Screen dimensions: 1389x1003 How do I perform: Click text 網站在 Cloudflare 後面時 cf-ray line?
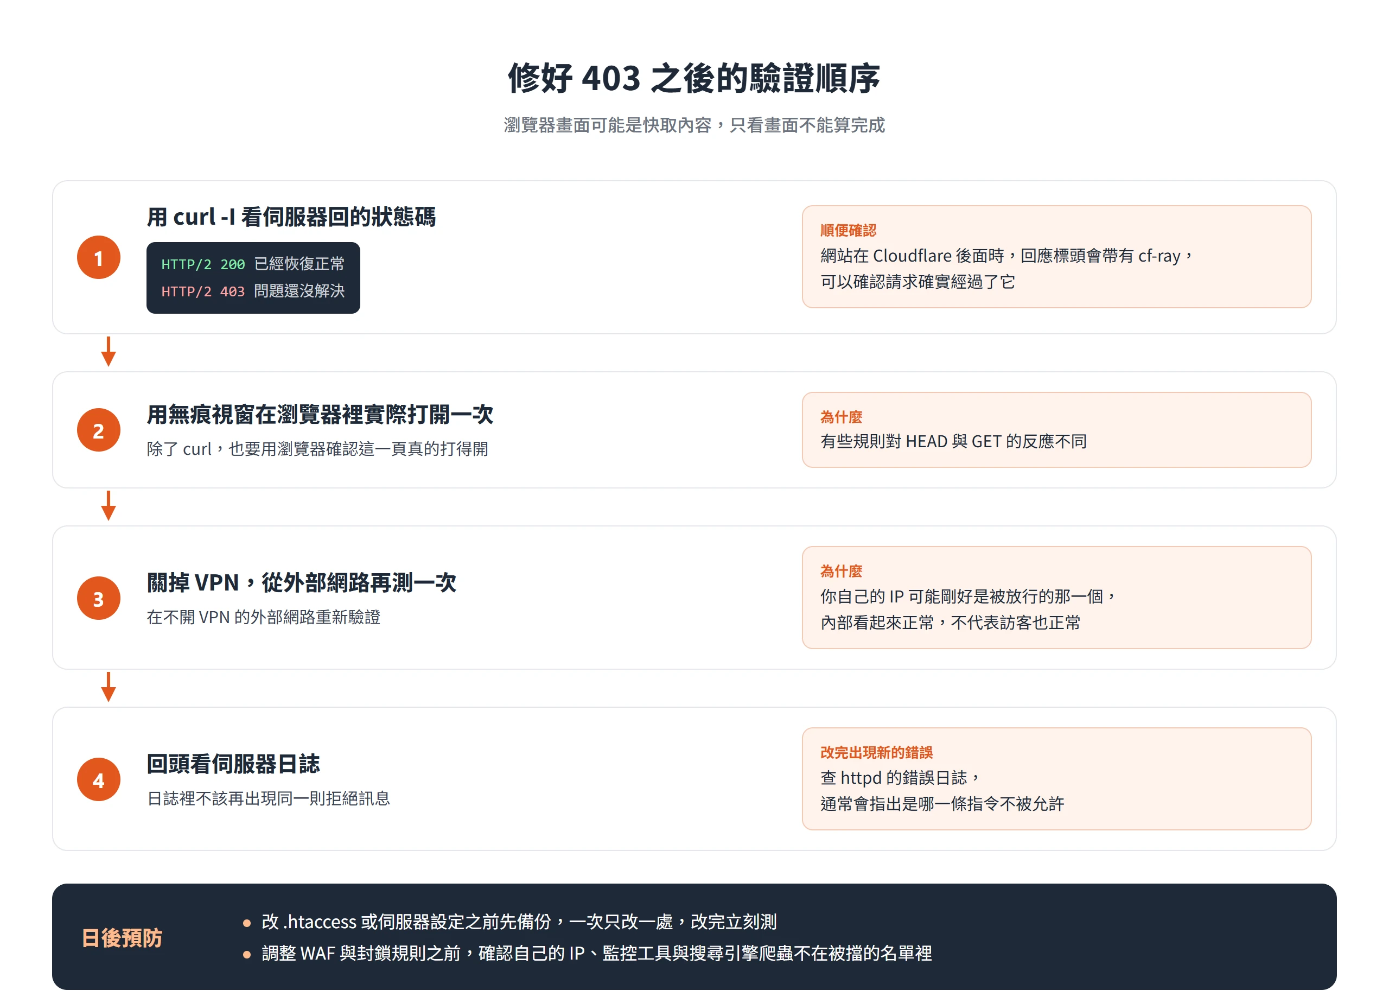pos(1006,256)
